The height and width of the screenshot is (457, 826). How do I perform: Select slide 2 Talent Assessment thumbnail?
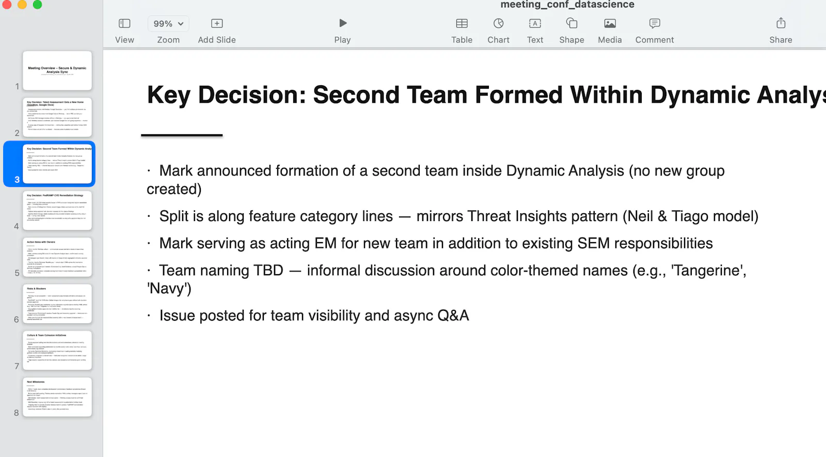(x=57, y=117)
